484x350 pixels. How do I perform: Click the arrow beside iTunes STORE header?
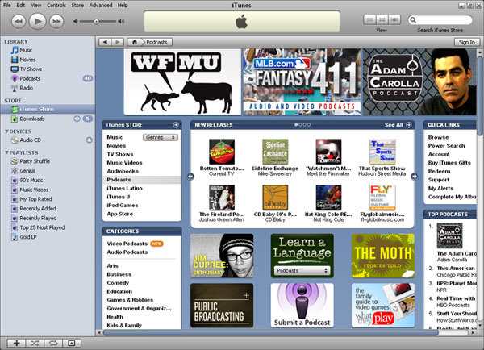176,125
